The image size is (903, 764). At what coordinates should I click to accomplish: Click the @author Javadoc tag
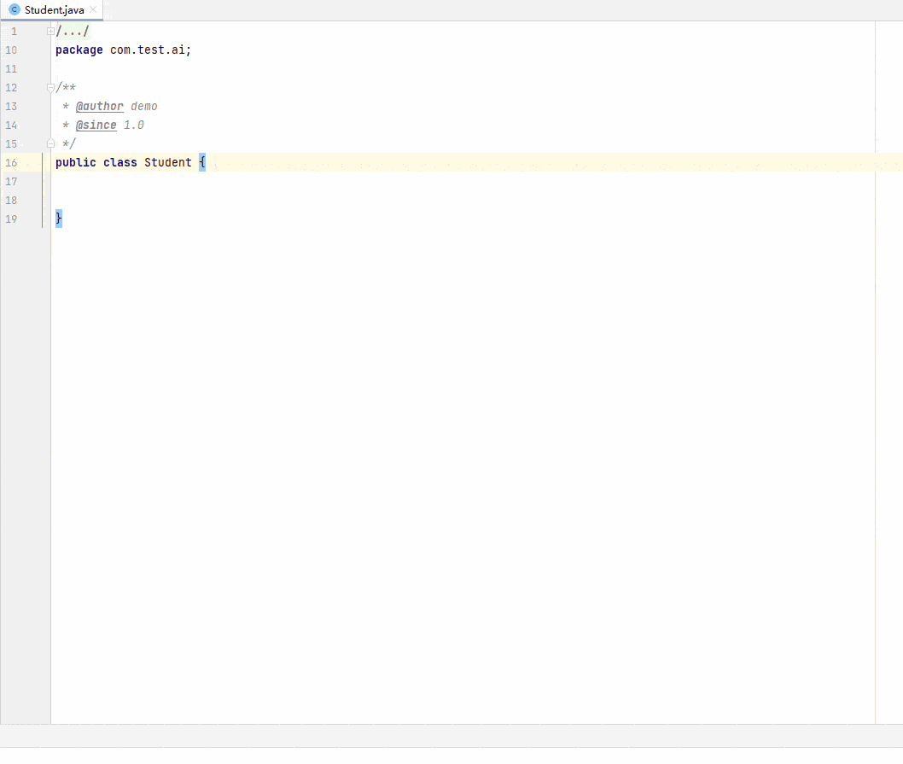tap(100, 107)
